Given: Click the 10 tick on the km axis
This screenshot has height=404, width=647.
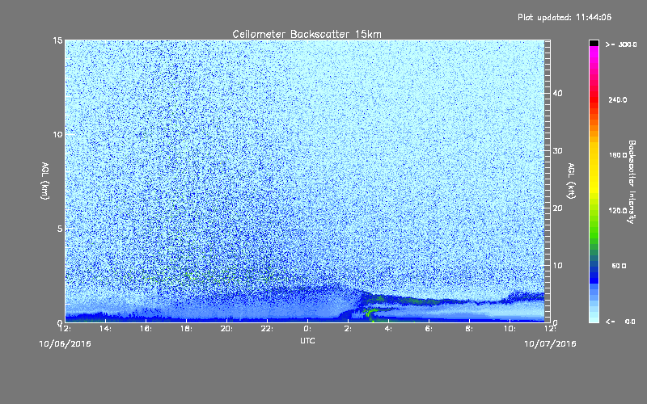Looking at the screenshot, I should pos(57,134).
